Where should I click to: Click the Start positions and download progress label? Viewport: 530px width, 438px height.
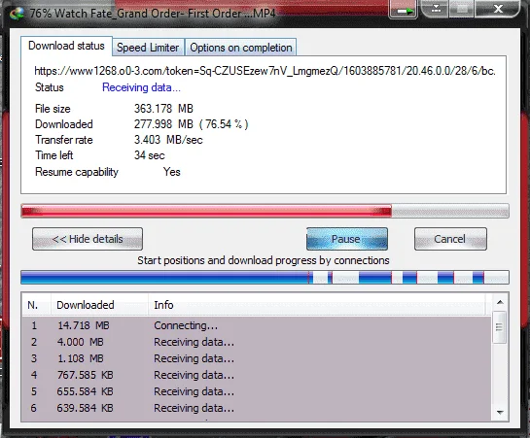tap(264, 260)
